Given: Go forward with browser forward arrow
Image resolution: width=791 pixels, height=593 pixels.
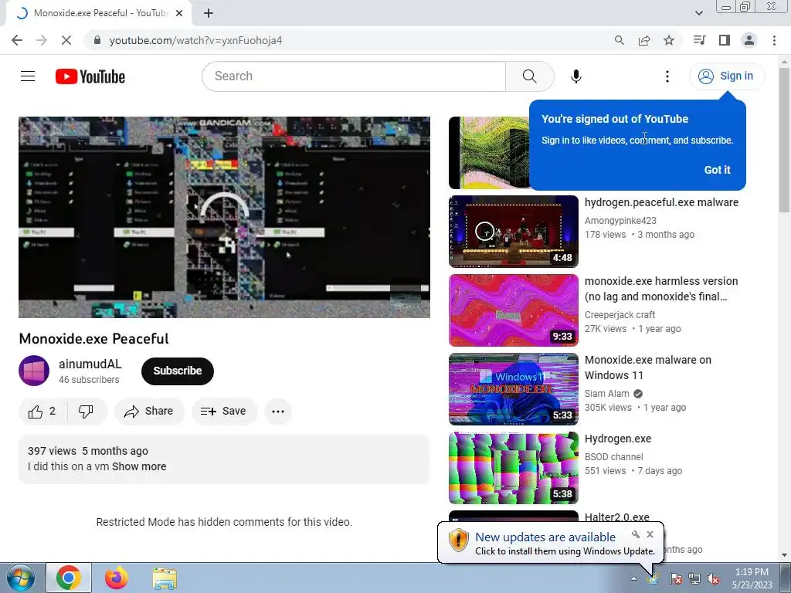Looking at the screenshot, I should 42,40.
